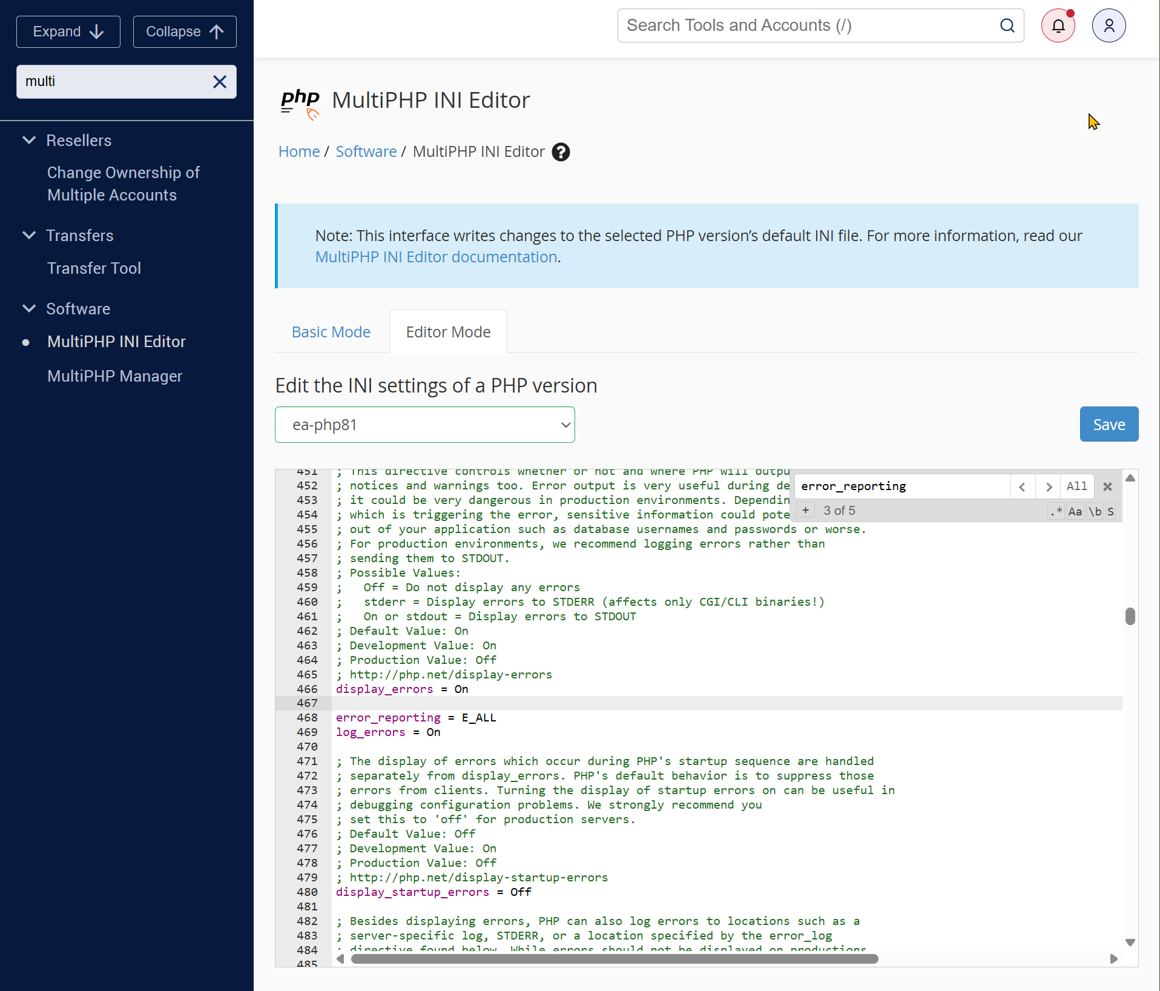The height and width of the screenshot is (991, 1160).
Task: Open the user account menu icon
Action: pyautogui.click(x=1109, y=25)
